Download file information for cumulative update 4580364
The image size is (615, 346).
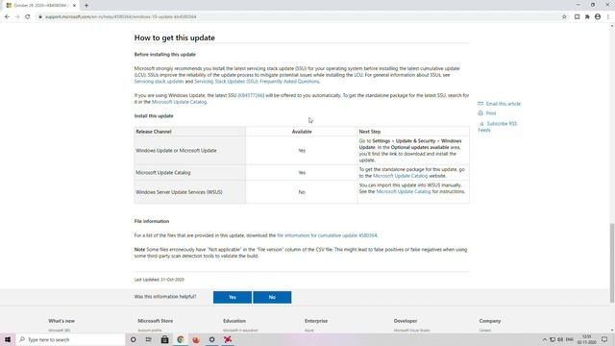coord(327,235)
